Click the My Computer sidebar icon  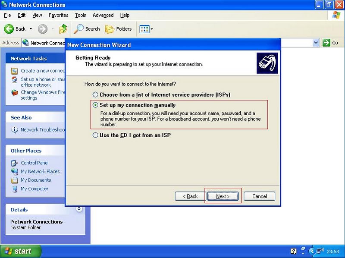pyautogui.click(x=15, y=189)
